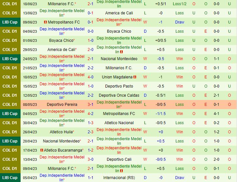This screenshot has height=182, width=237.
Task: Select Millonarios F.C. home team on 09/04/23
Action: click(61, 169)
